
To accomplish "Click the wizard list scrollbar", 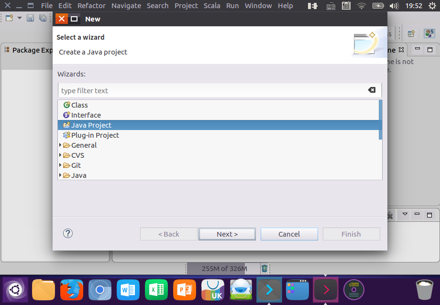I will click(381, 120).
